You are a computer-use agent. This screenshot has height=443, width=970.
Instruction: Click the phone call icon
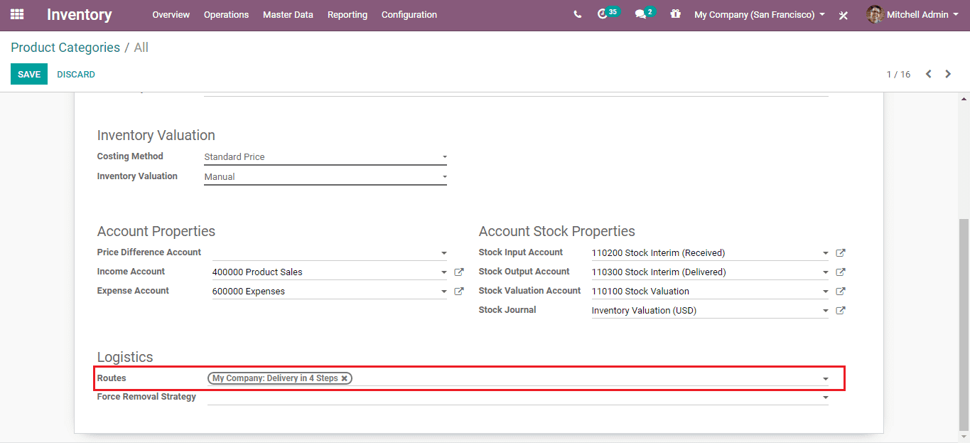click(x=577, y=14)
